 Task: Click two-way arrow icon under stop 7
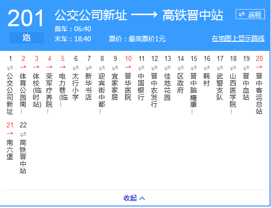[89, 68]
